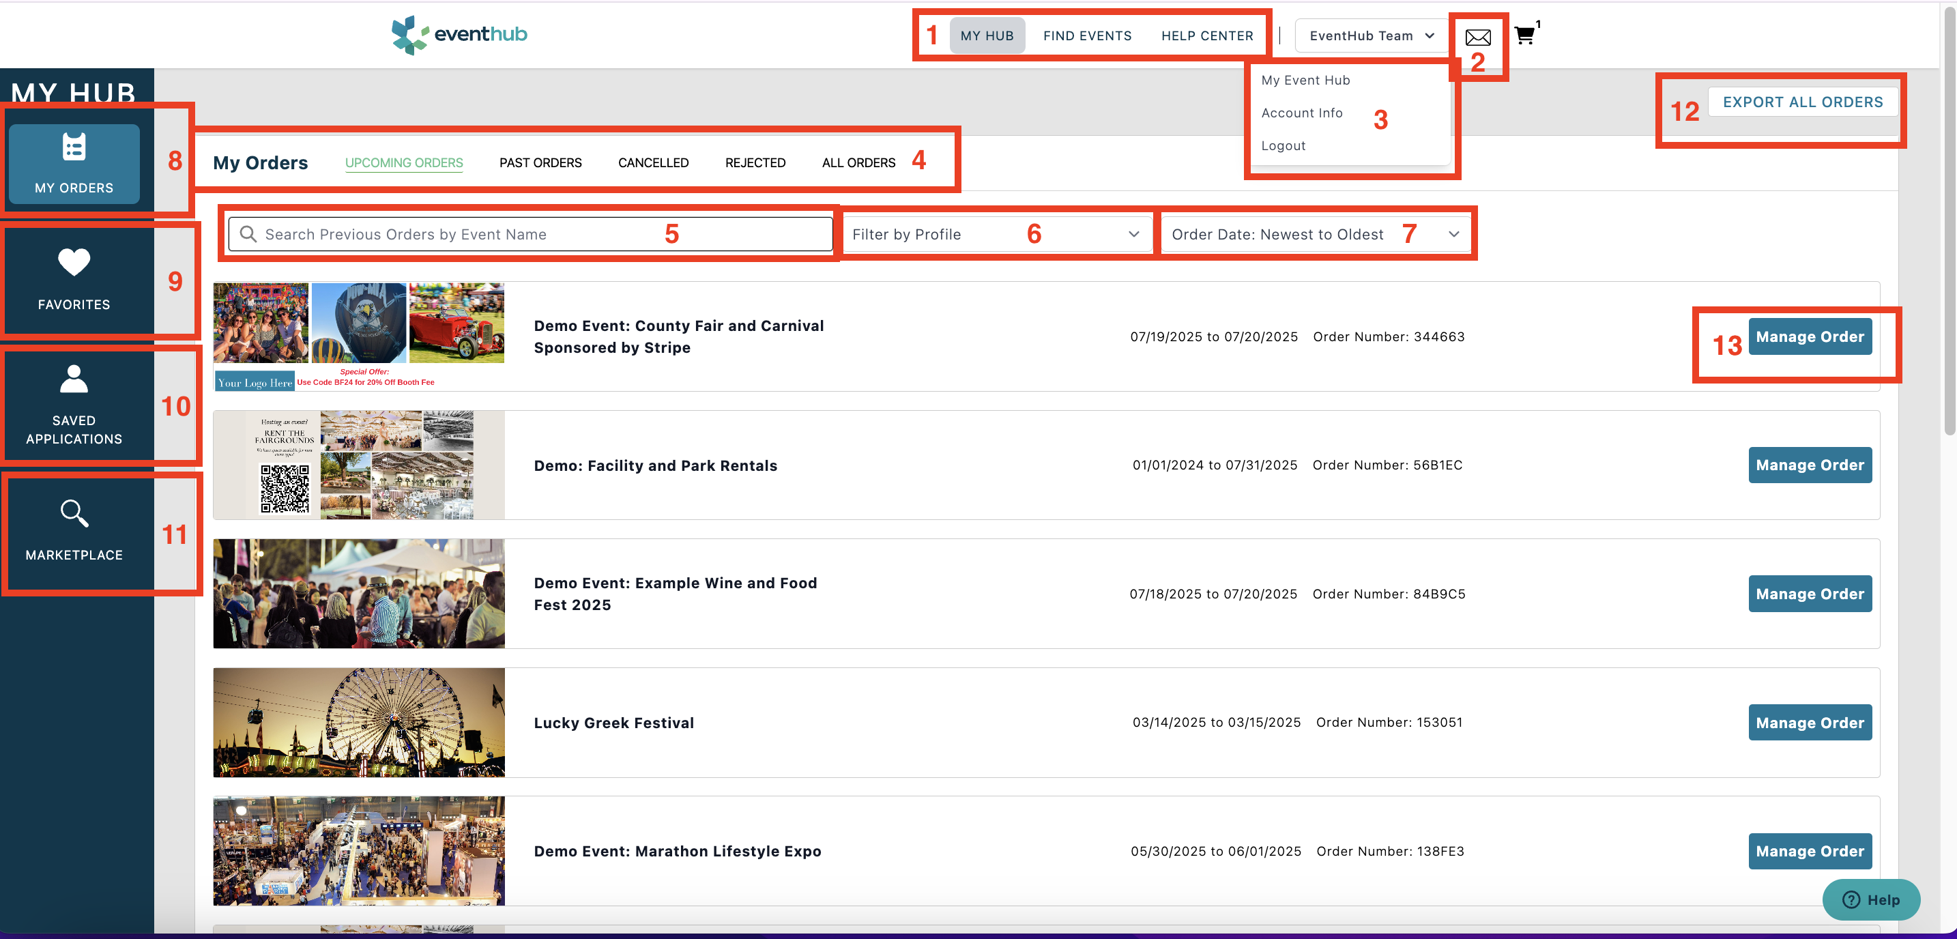
Task: Manage Order for Wine and Food Fest 2025
Action: pos(1810,594)
